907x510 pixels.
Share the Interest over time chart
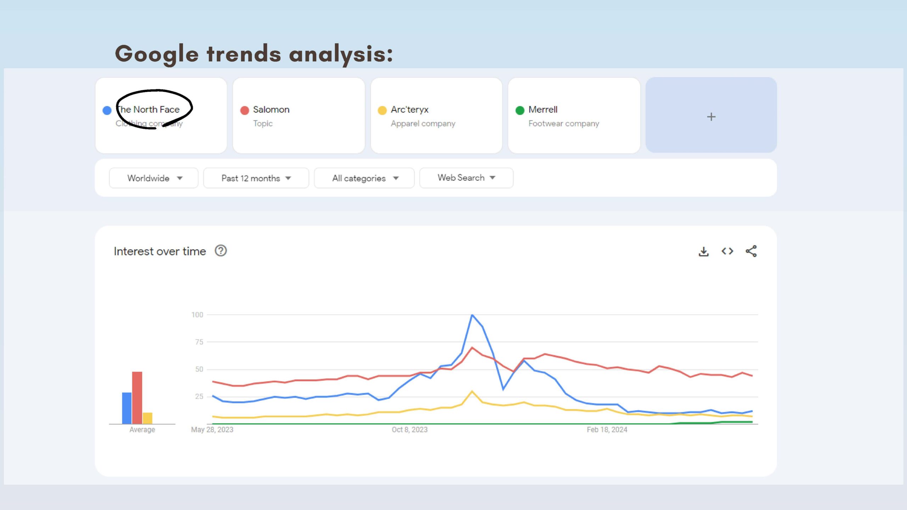751,251
